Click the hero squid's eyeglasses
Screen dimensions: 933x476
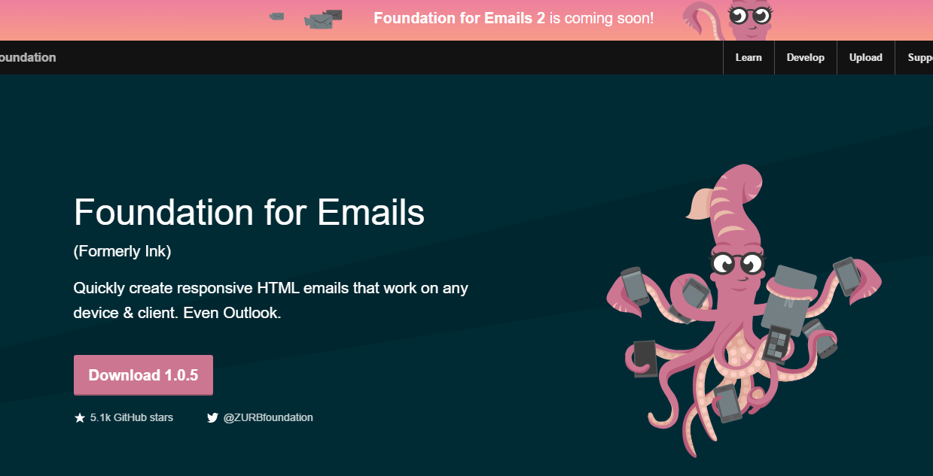click(x=737, y=263)
